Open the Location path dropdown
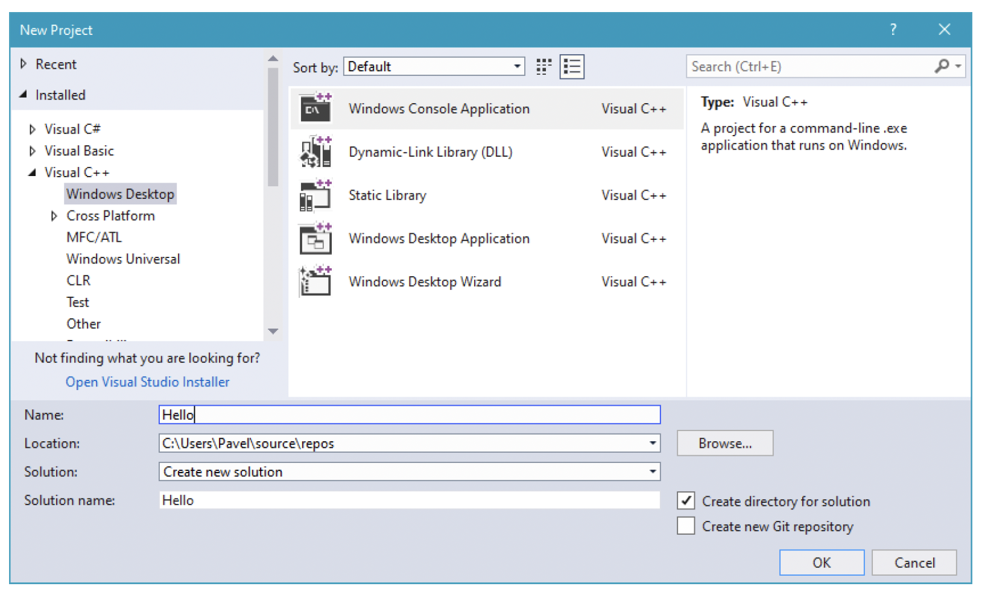 [x=653, y=443]
